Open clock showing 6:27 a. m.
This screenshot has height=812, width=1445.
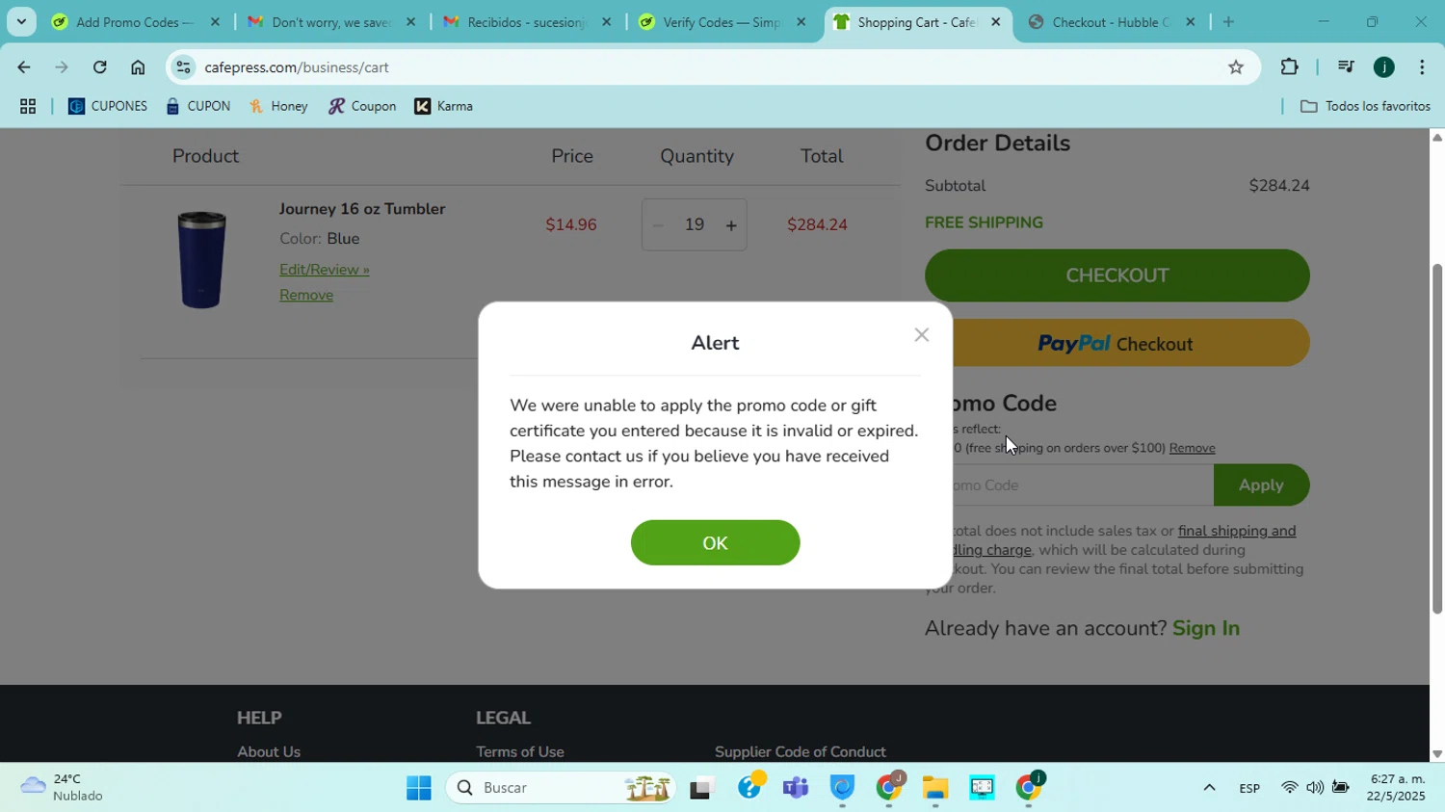point(1397,789)
